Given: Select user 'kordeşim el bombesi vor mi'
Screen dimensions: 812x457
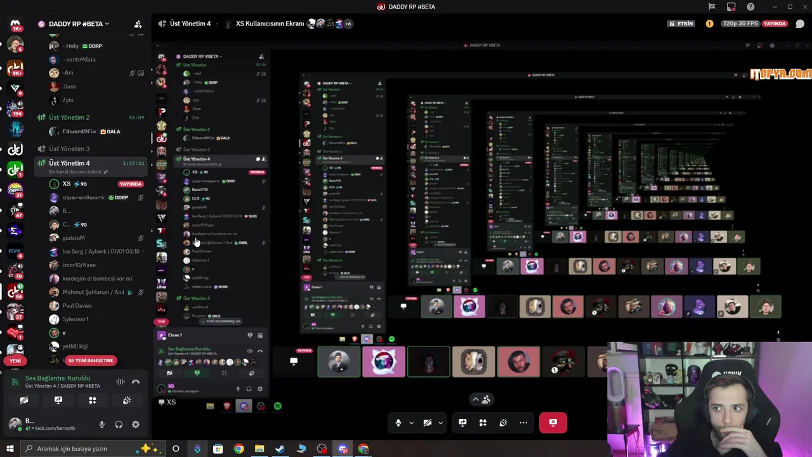Looking at the screenshot, I should pyautogui.click(x=95, y=279).
